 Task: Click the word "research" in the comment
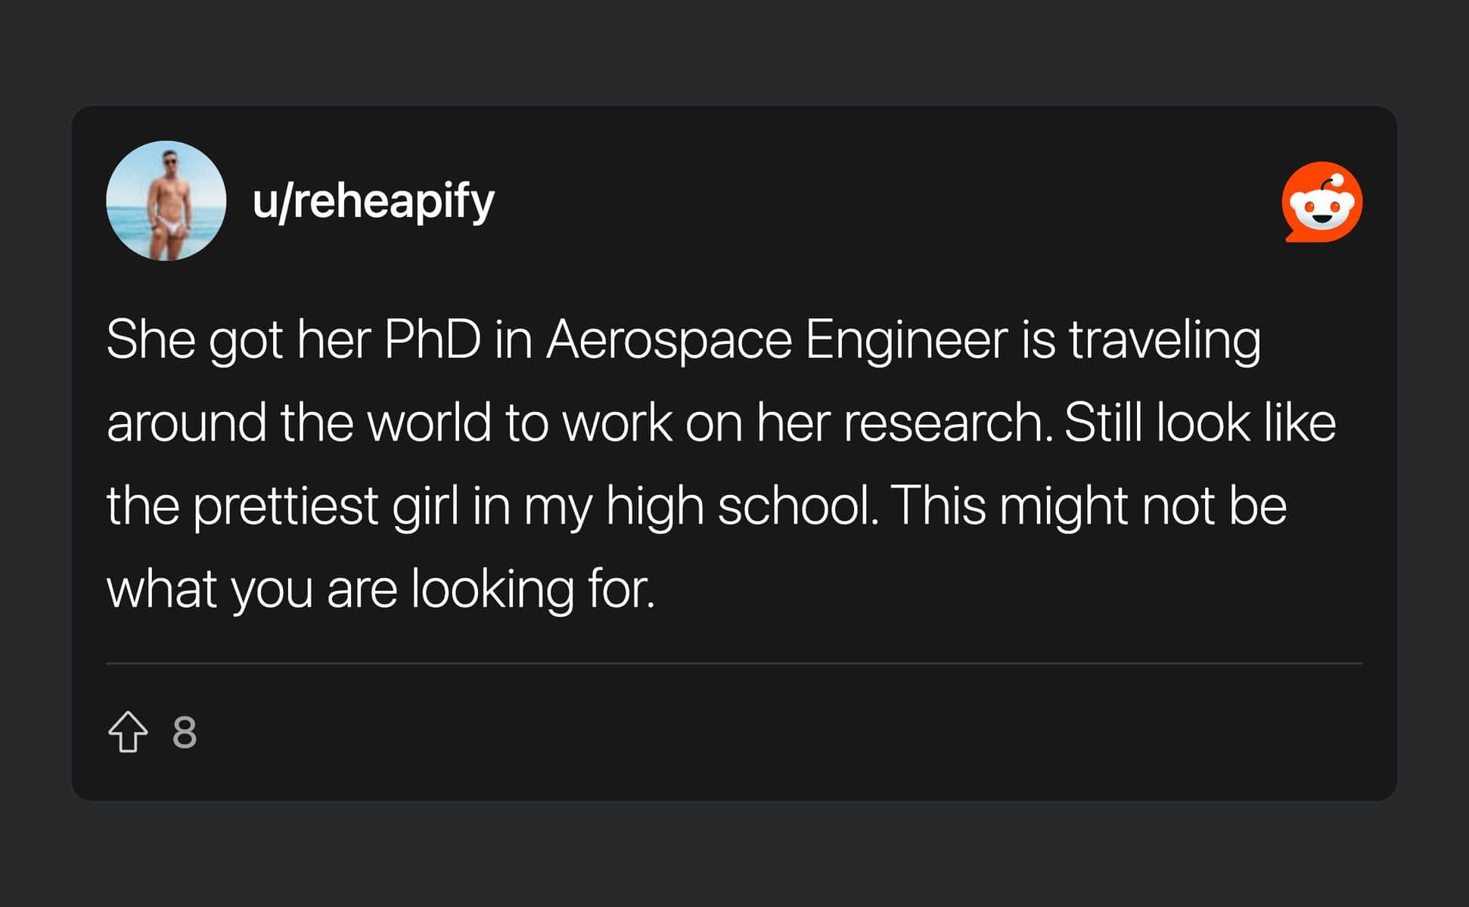[946, 423]
